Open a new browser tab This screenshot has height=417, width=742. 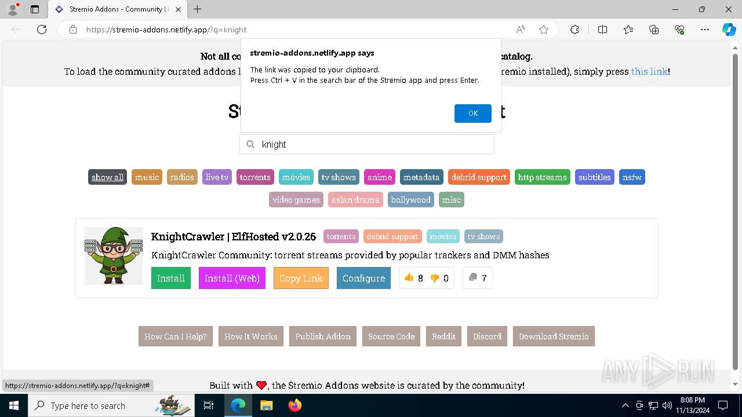tap(198, 9)
